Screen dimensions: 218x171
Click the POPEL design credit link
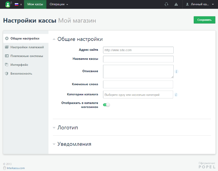pos(207,167)
